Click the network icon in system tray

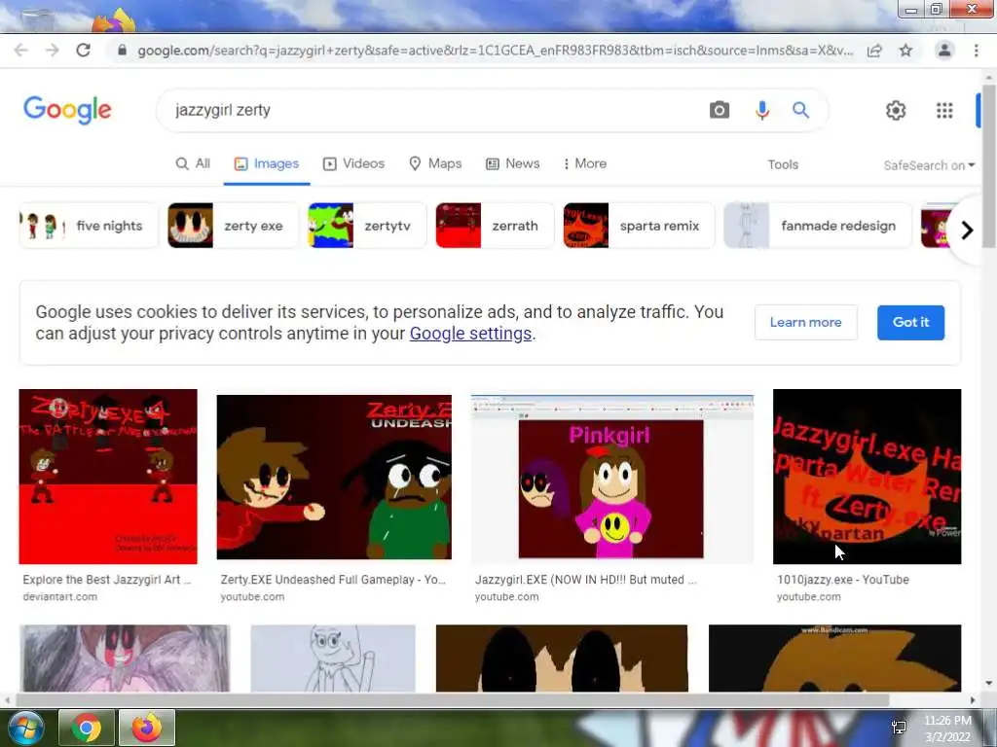(x=899, y=728)
